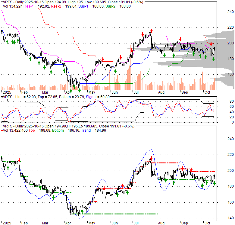Screen dimensions: 235x225
Task: Click the Vol 13,422,400 readout in bottom panel
Action: 15,130
